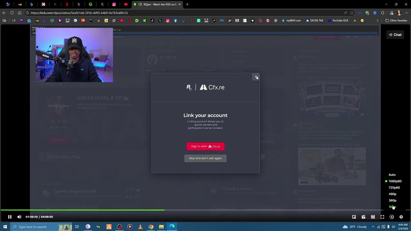Open the TikTok bookmark icon

point(152,21)
